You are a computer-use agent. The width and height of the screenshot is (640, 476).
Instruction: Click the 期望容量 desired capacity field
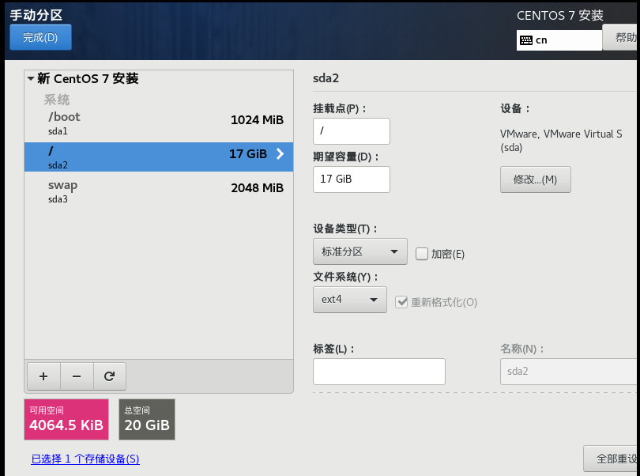click(x=352, y=179)
